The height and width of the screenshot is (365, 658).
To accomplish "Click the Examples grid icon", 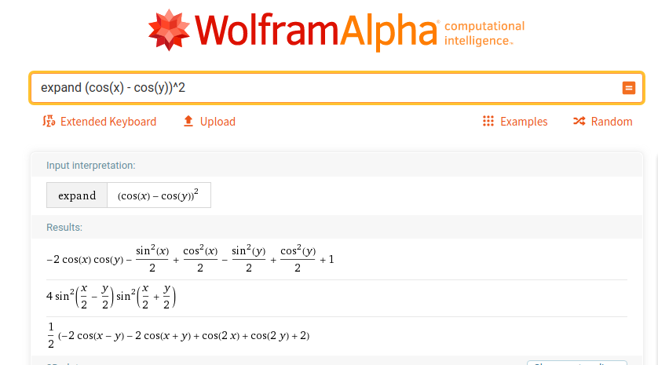I will 488,122.
